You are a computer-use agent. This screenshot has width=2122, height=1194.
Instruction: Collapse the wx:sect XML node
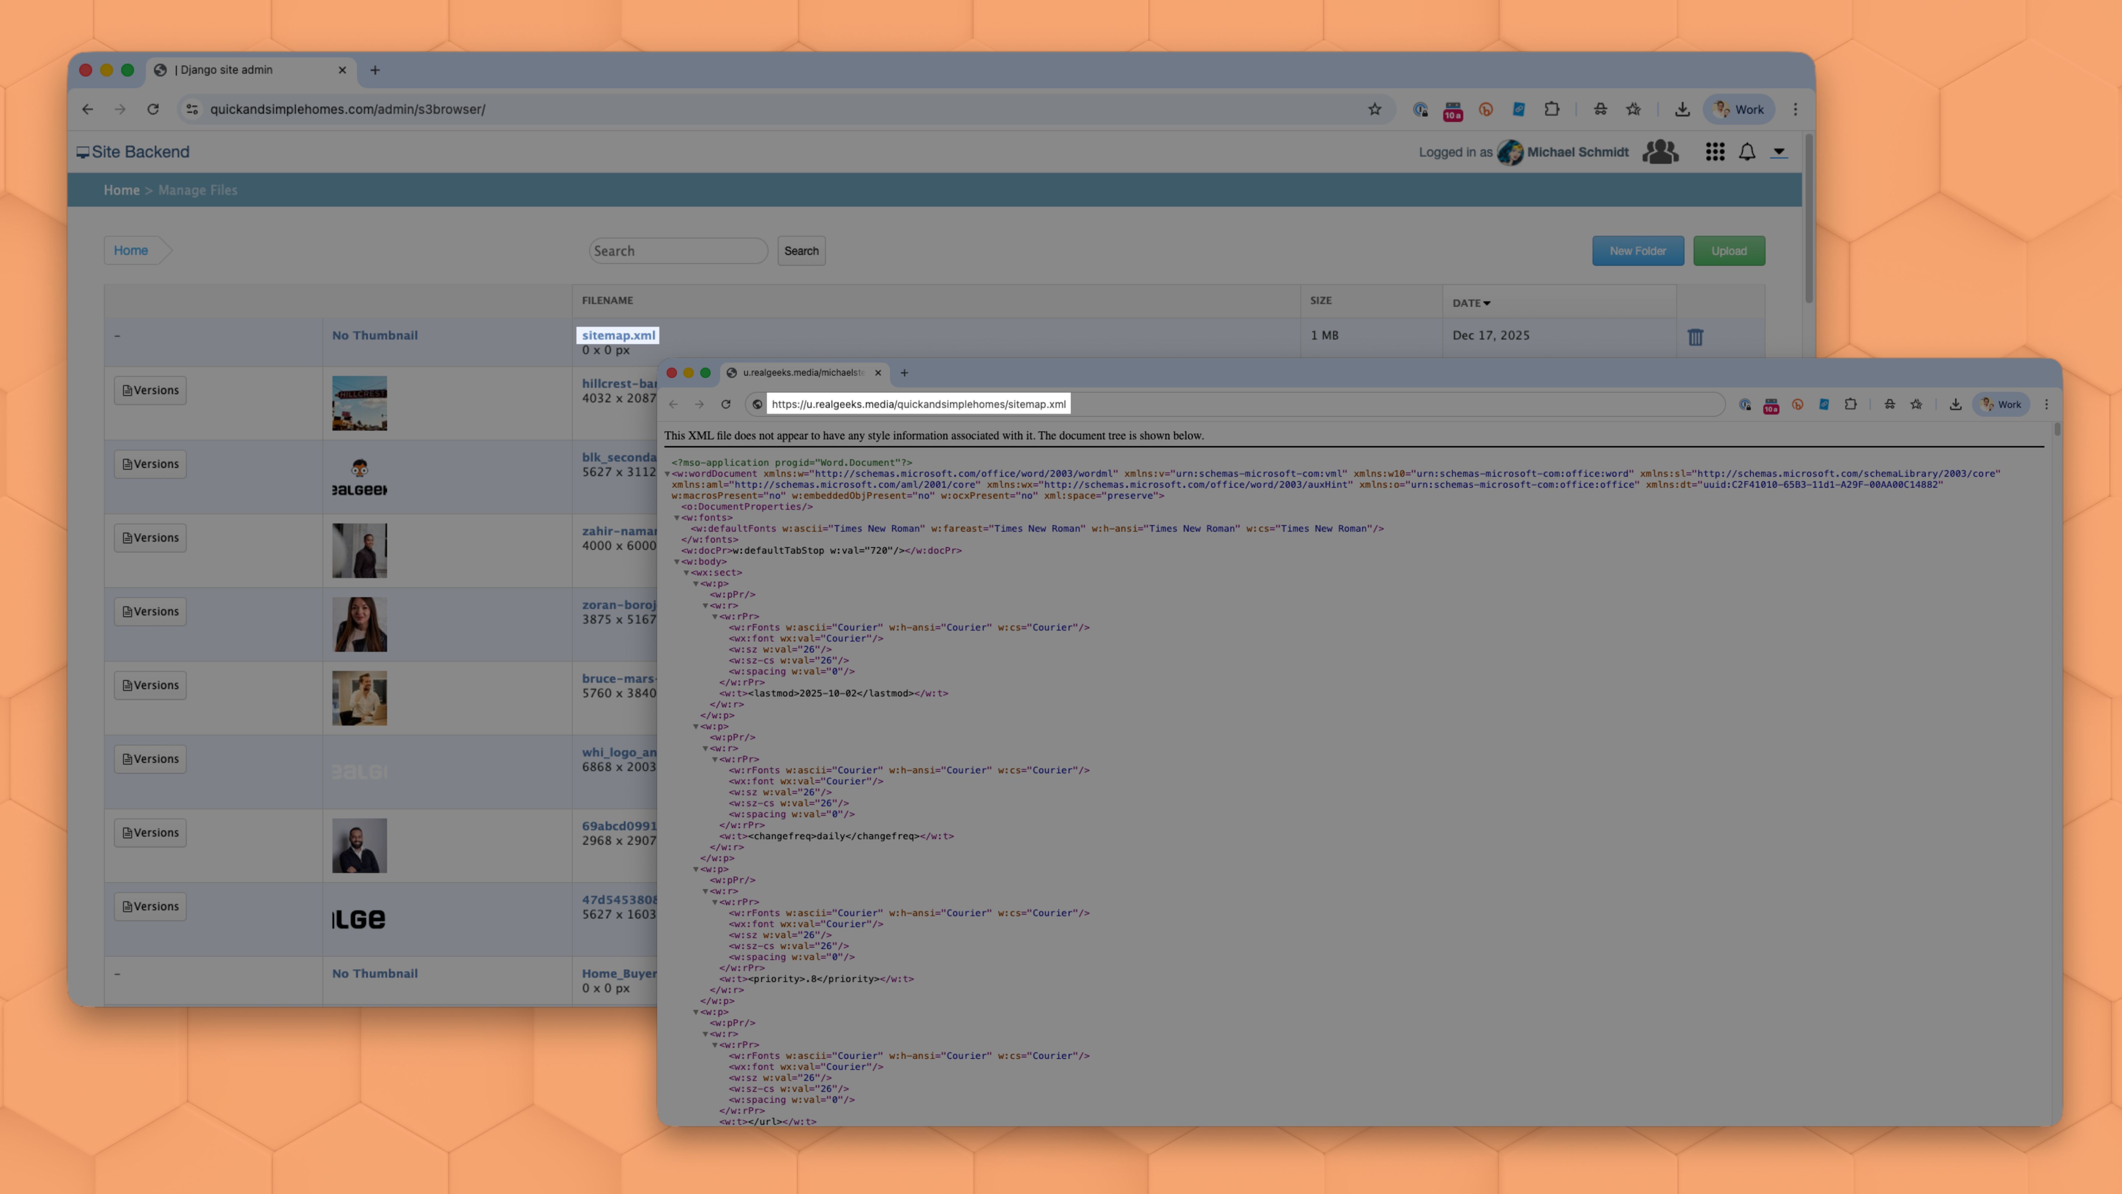click(x=686, y=573)
